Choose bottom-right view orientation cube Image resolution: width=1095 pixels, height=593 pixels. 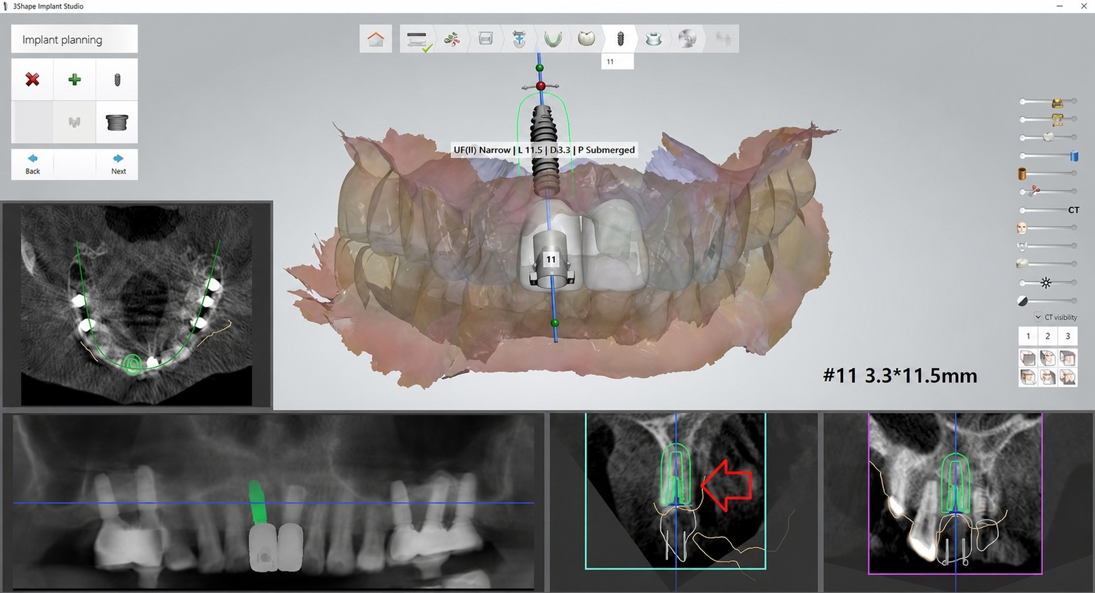pos(1068,377)
